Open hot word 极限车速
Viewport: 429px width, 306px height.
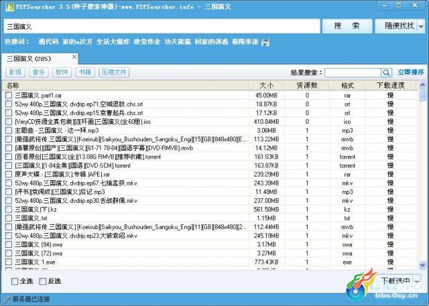pos(245,42)
